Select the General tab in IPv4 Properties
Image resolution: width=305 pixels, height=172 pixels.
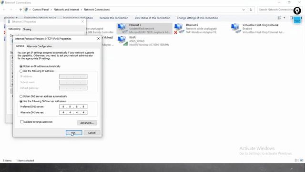pyautogui.click(x=20, y=46)
